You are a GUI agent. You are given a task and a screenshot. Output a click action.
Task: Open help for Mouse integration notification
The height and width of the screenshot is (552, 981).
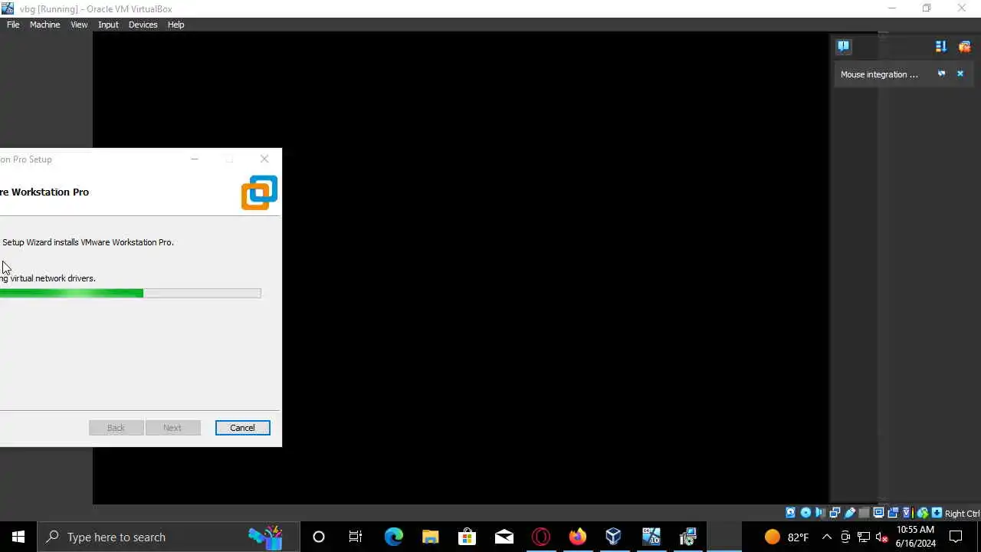pyautogui.click(x=941, y=74)
